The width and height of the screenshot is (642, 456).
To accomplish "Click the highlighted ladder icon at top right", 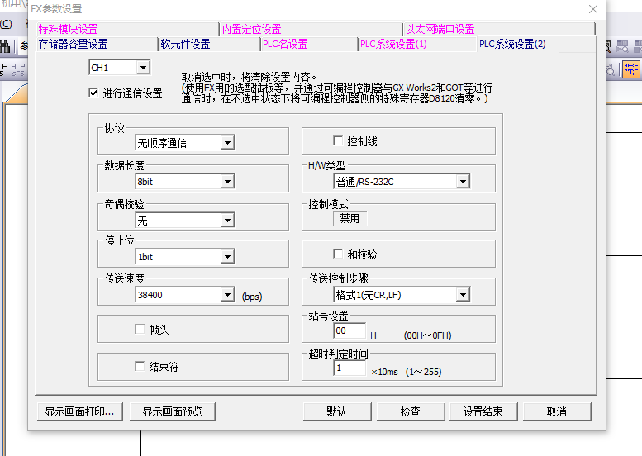I will tap(631, 70).
